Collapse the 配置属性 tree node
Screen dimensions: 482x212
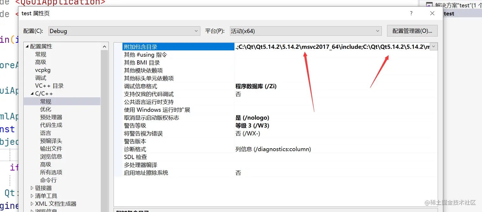(27, 47)
